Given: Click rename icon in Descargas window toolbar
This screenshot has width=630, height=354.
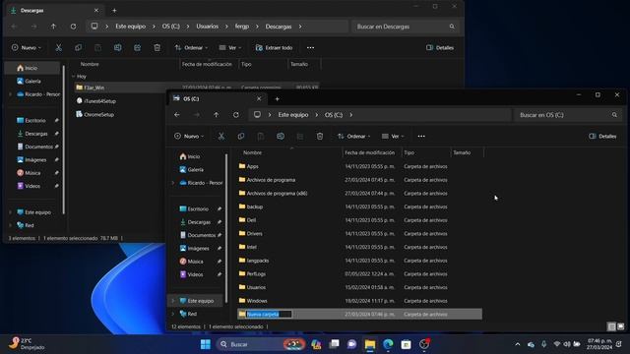Looking at the screenshot, I should point(117,48).
